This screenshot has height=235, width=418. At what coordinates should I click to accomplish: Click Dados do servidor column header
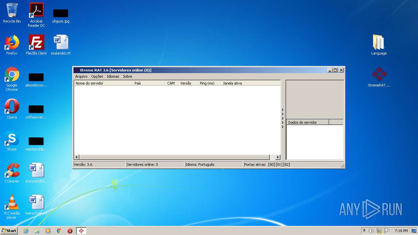point(308,122)
